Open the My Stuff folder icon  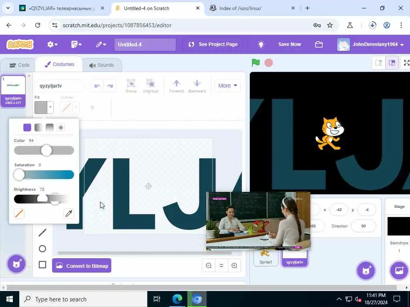point(319,44)
